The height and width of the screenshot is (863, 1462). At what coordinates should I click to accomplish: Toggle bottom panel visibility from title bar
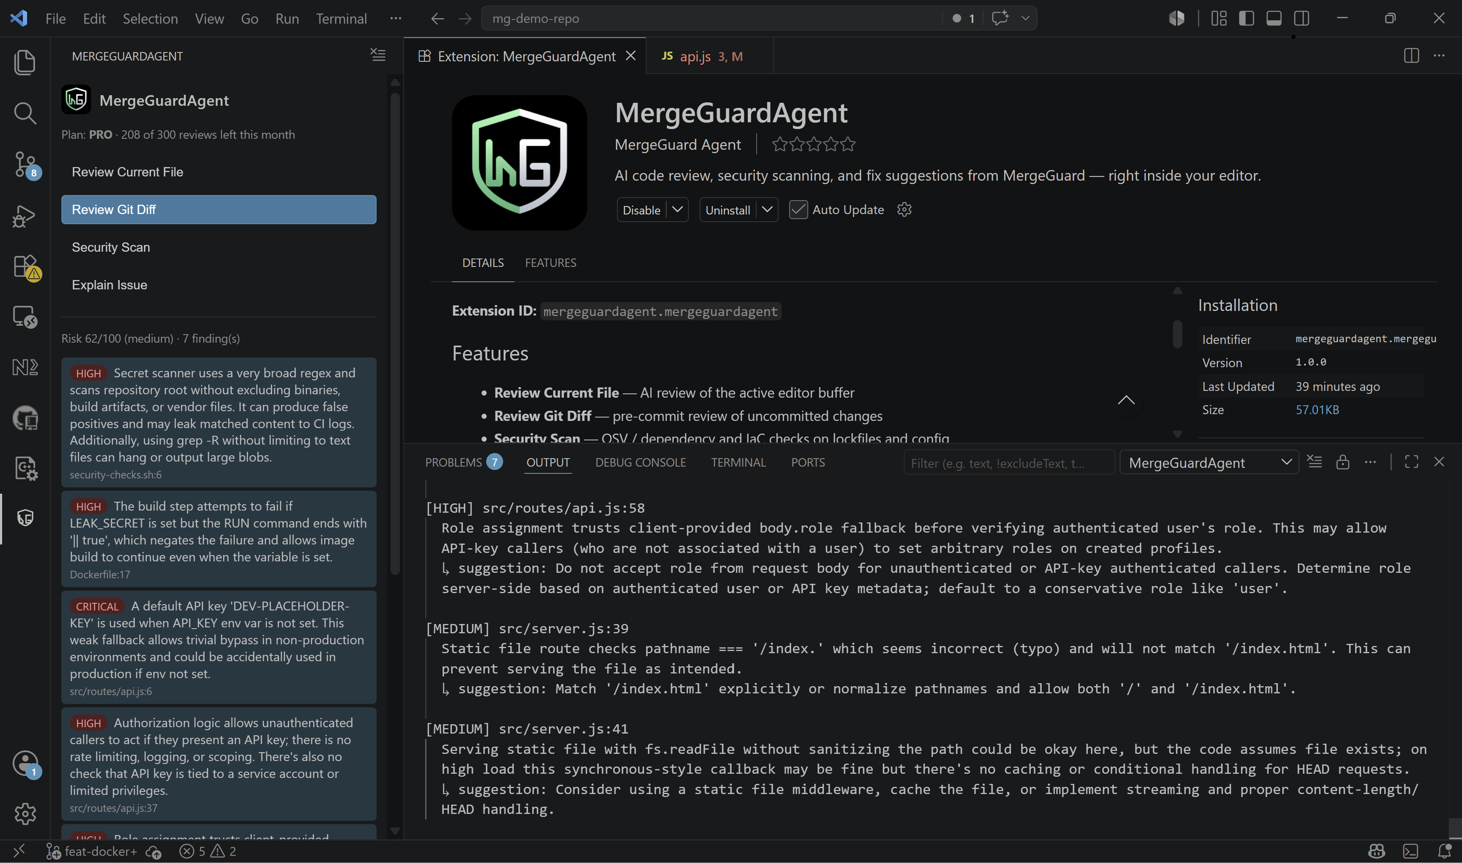(1274, 19)
